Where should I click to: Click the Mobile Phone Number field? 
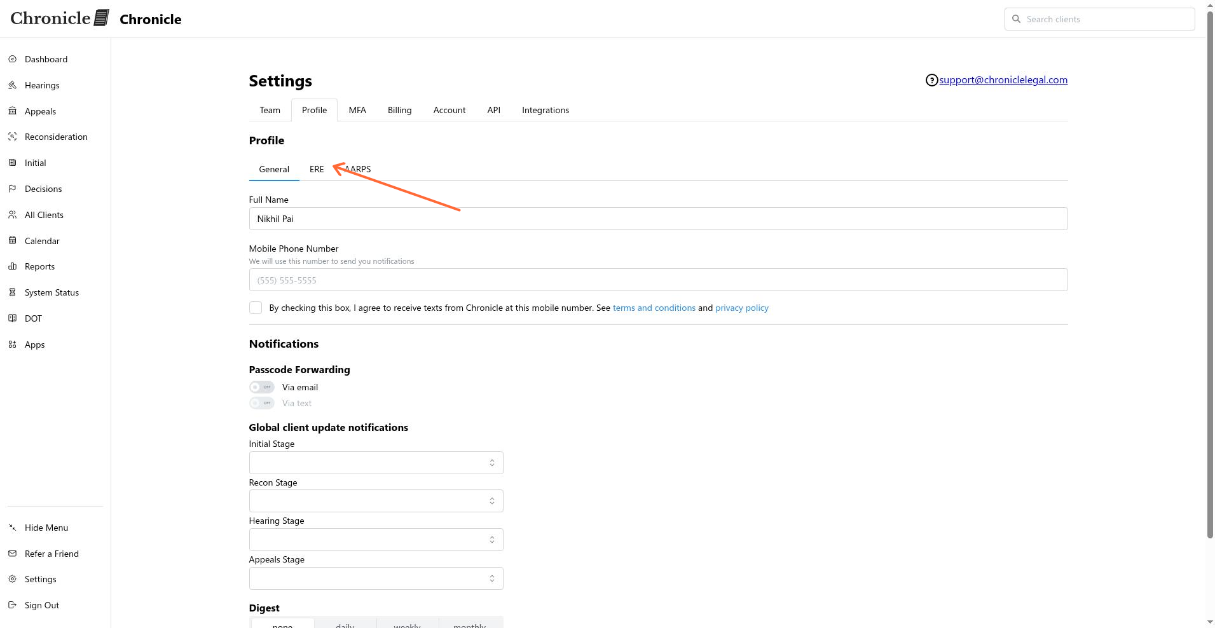658,280
